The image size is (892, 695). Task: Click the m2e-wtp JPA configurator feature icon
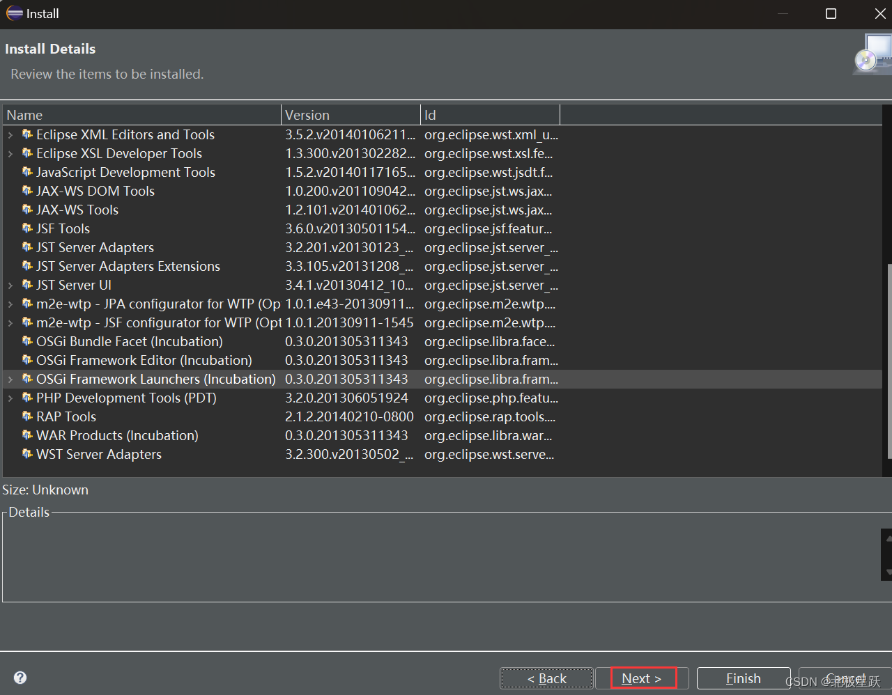[x=27, y=303]
